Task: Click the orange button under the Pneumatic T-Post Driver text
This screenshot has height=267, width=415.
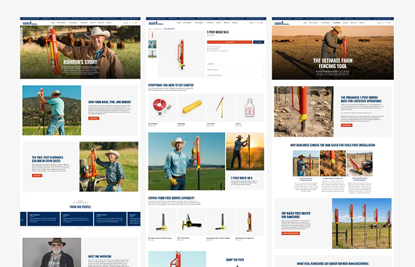Action: 347,125
